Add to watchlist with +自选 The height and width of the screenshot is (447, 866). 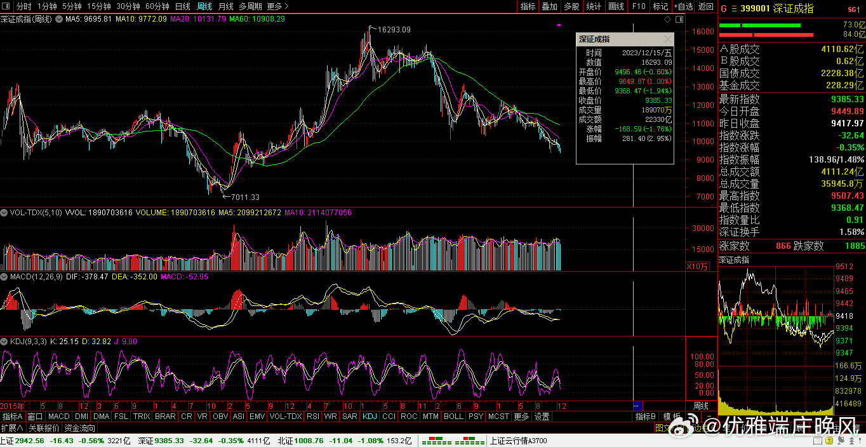tap(683, 6)
